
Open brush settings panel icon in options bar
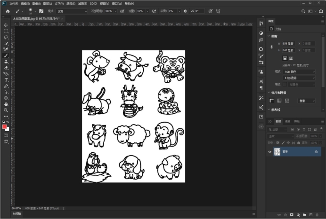coord(41,11)
